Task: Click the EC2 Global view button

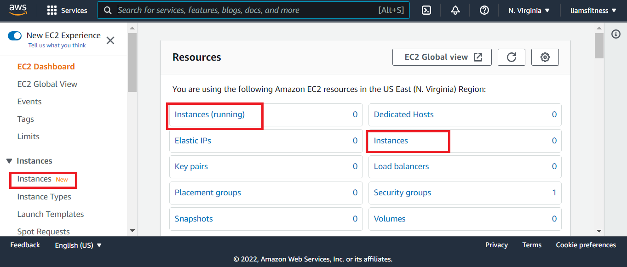Action: pos(442,57)
